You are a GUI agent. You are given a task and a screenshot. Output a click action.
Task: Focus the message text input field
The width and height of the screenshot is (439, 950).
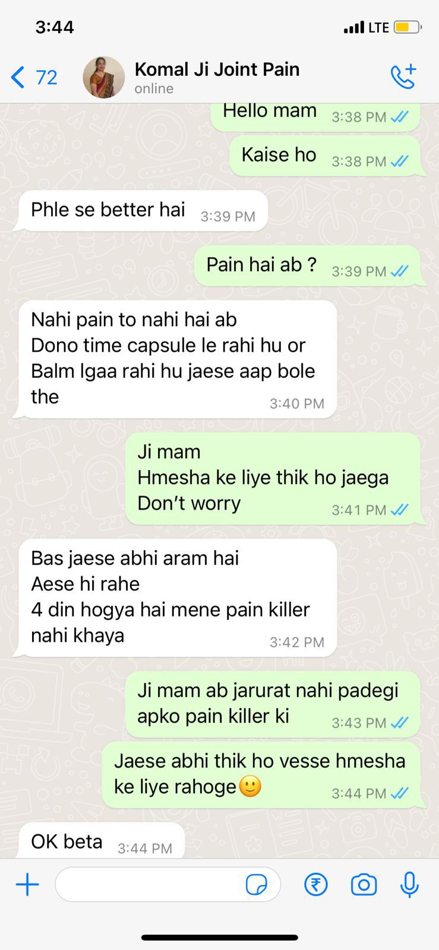click(168, 885)
